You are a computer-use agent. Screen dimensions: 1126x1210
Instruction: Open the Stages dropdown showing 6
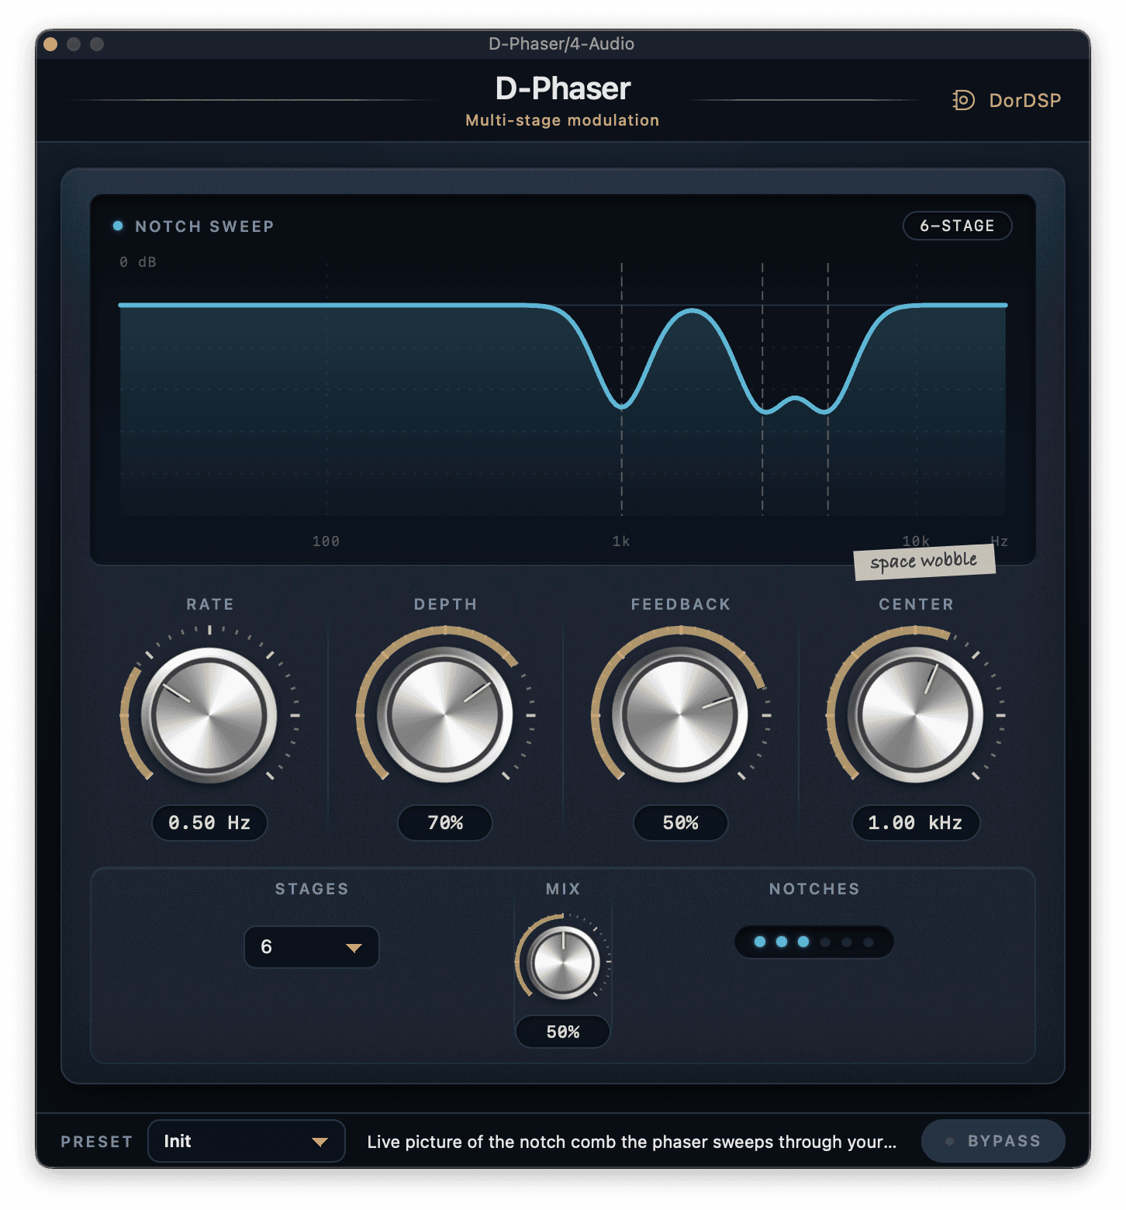point(312,947)
